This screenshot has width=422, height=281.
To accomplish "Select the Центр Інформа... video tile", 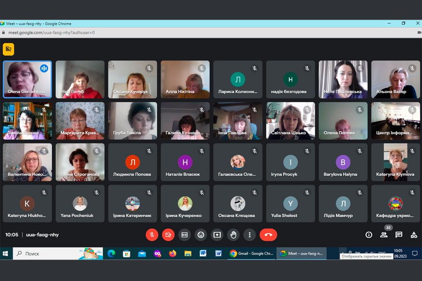I will pos(396,121).
